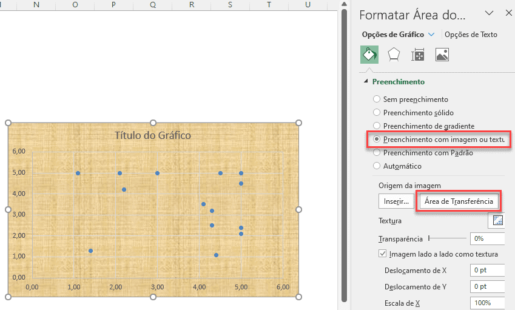Image resolution: width=515 pixels, height=310 pixels.
Task: Switch to 'Opções de Texto' tab
Action: click(x=471, y=35)
